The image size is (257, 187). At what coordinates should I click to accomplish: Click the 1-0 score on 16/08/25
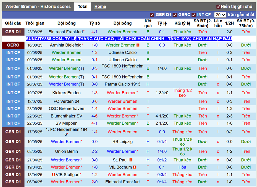(95, 45)
